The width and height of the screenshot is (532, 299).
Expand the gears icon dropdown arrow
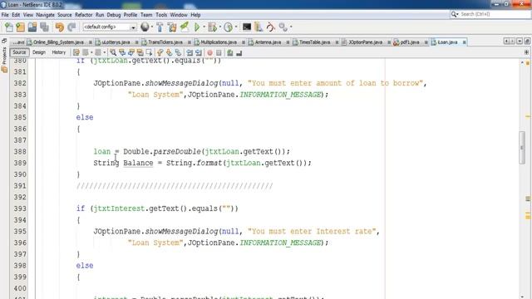click(x=291, y=27)
